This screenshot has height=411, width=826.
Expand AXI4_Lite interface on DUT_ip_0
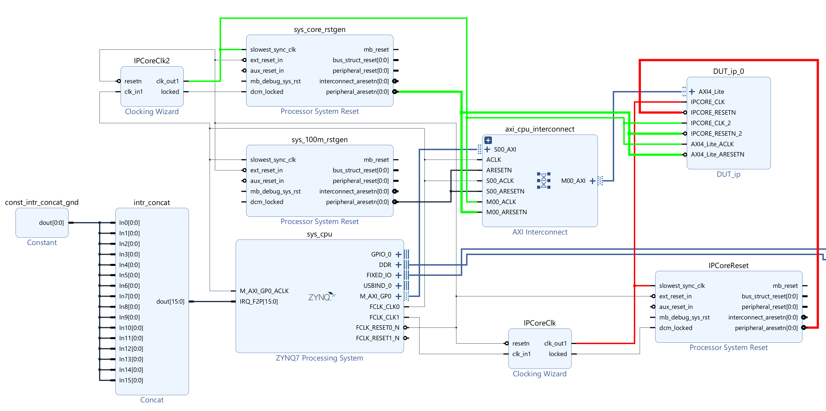(692, 92)
